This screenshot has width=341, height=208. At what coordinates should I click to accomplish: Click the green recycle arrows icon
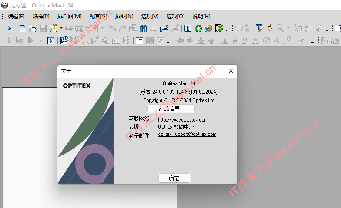[x=198, y=29]
